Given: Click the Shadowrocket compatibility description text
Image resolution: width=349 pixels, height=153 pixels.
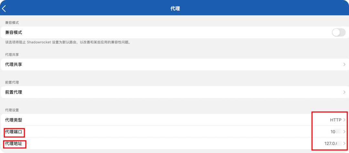Looking at the screenshot, I should coord(68,42).
